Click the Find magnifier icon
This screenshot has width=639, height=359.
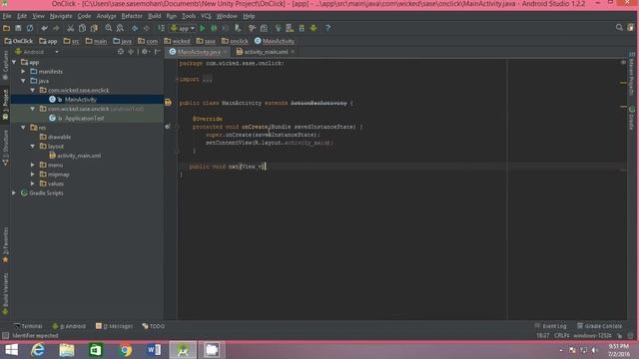coord(109,28)
